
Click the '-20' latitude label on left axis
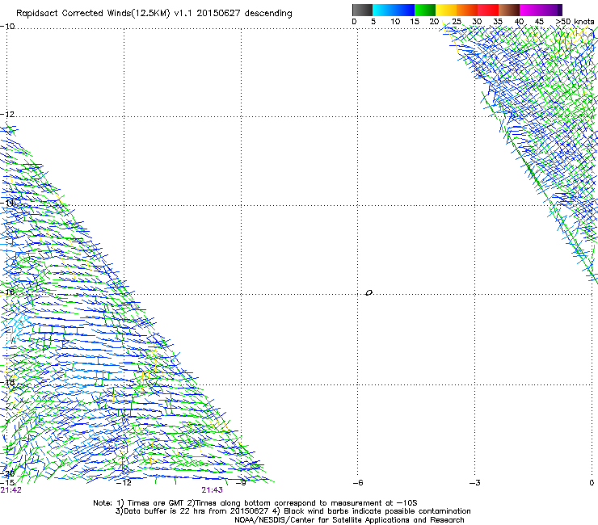(7, 473)
